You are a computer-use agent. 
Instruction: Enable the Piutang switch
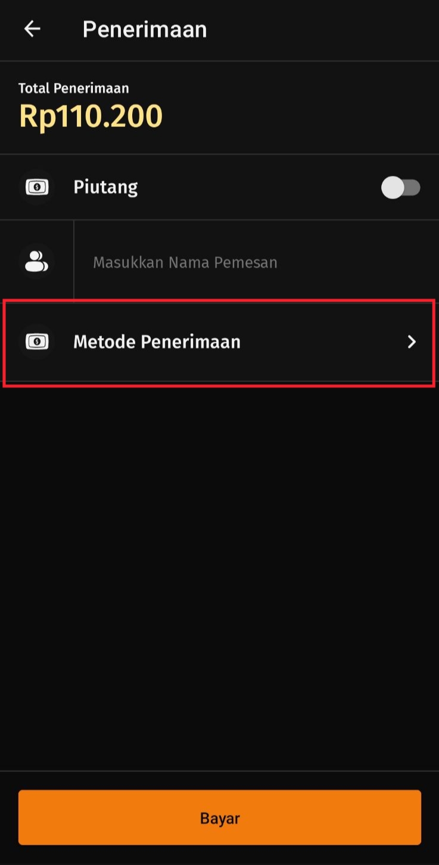401,188
